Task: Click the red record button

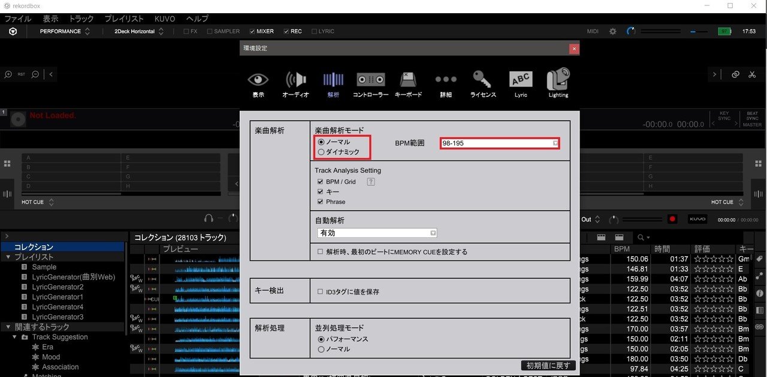Action: (672, 220)
